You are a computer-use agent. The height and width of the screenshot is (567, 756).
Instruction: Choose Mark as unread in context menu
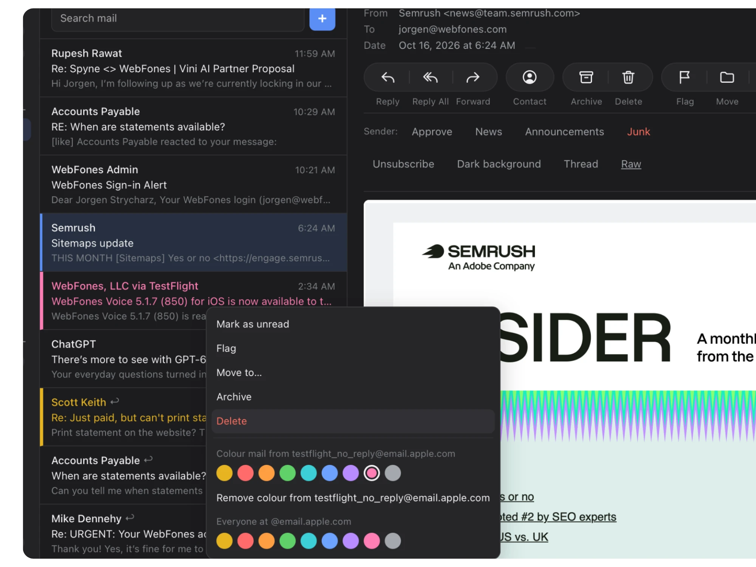pyautogui.click(x=353, y=324)
